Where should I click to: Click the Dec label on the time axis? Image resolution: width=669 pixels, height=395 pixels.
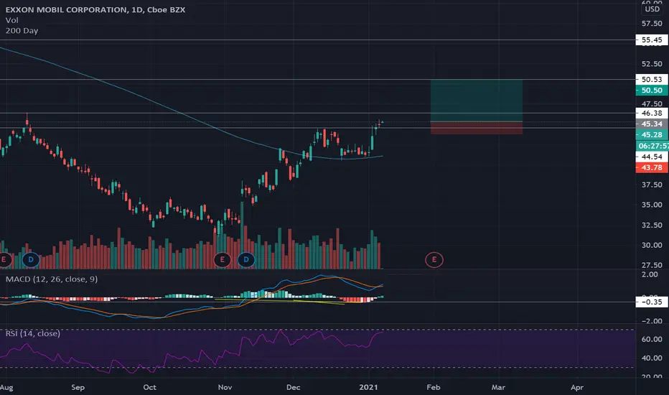[x=293, y=387]
